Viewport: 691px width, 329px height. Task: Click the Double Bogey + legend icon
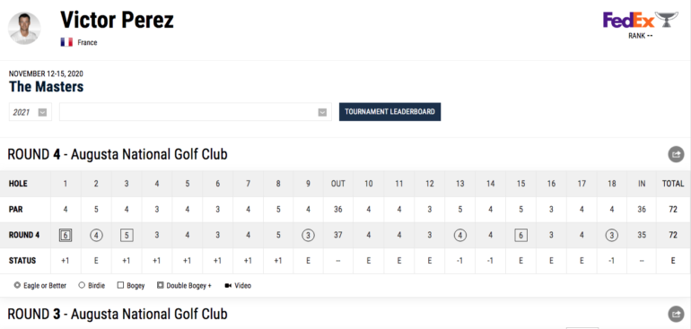click(x=161, y=285)
